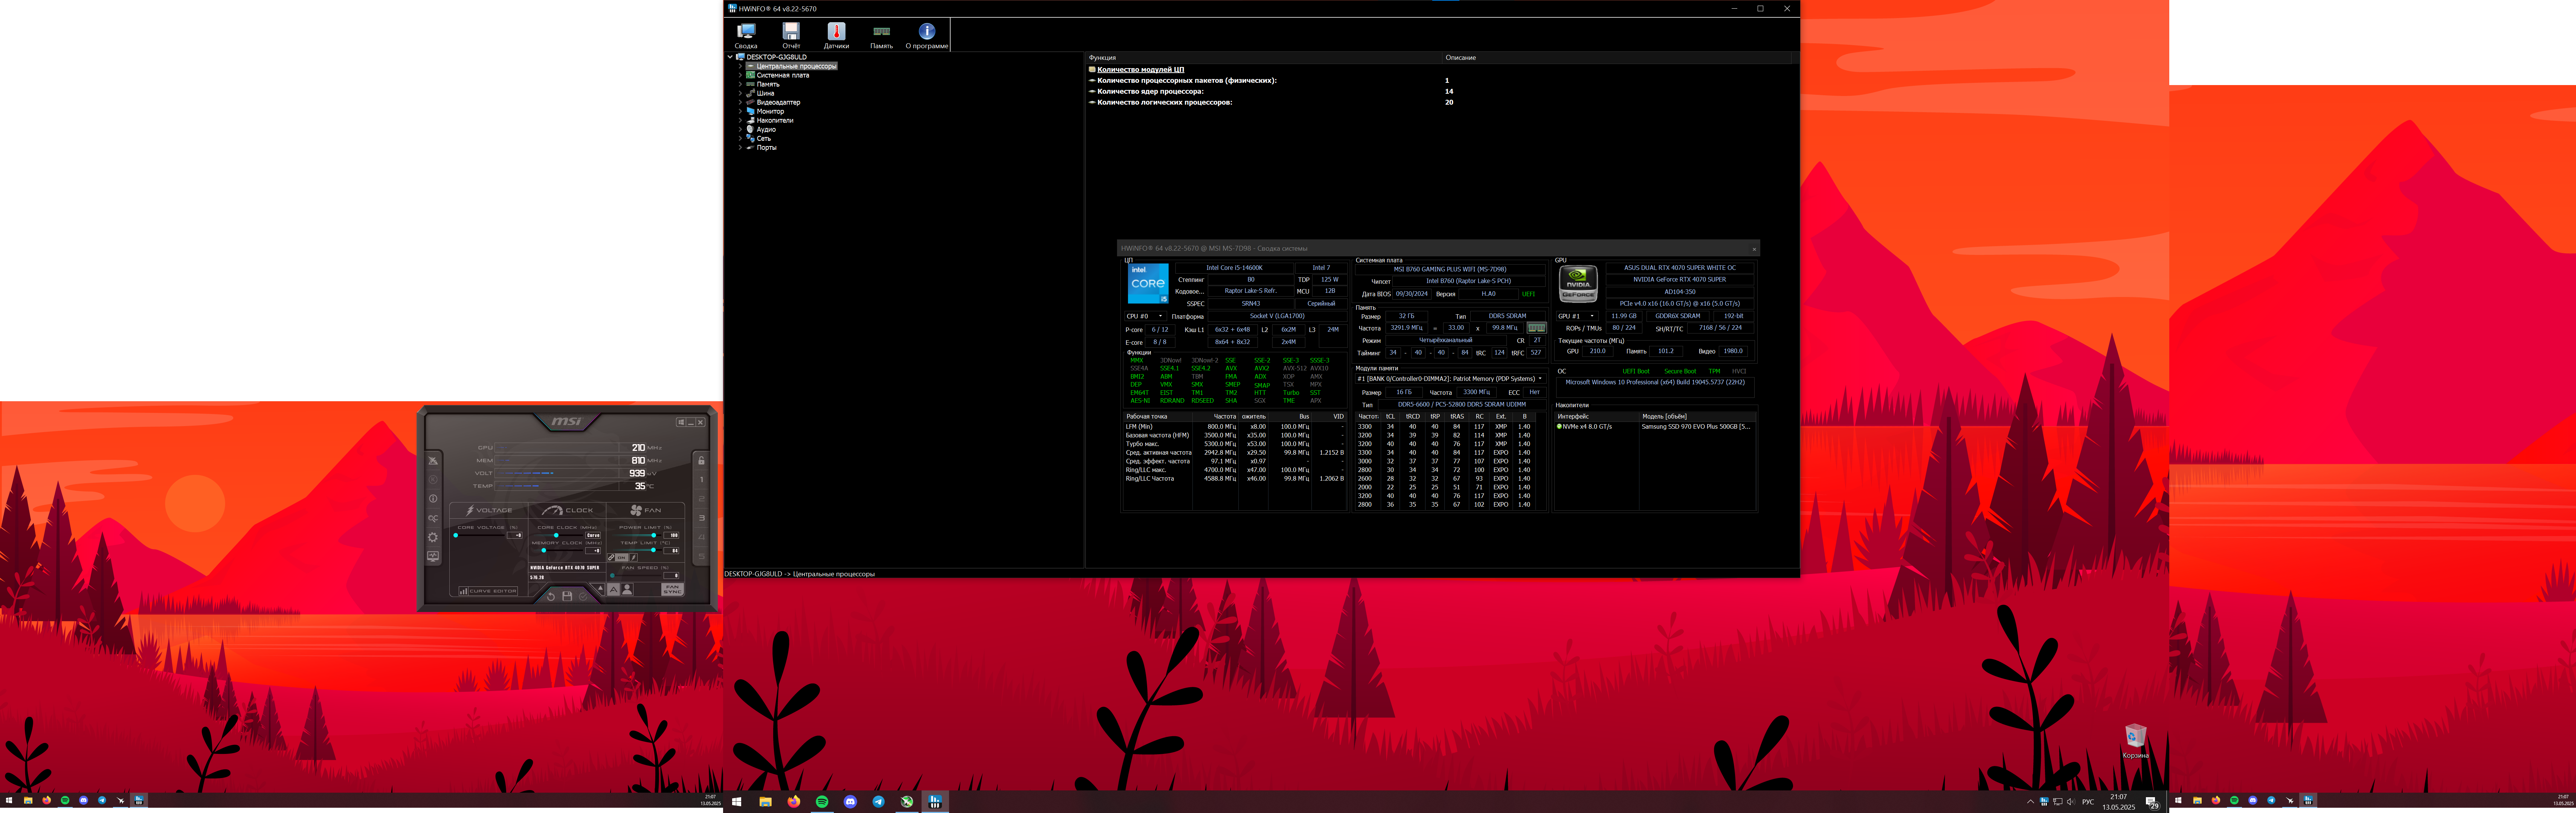Select Afterburner profile 2
Screen dimensions: 2576x813
(702, 499)
